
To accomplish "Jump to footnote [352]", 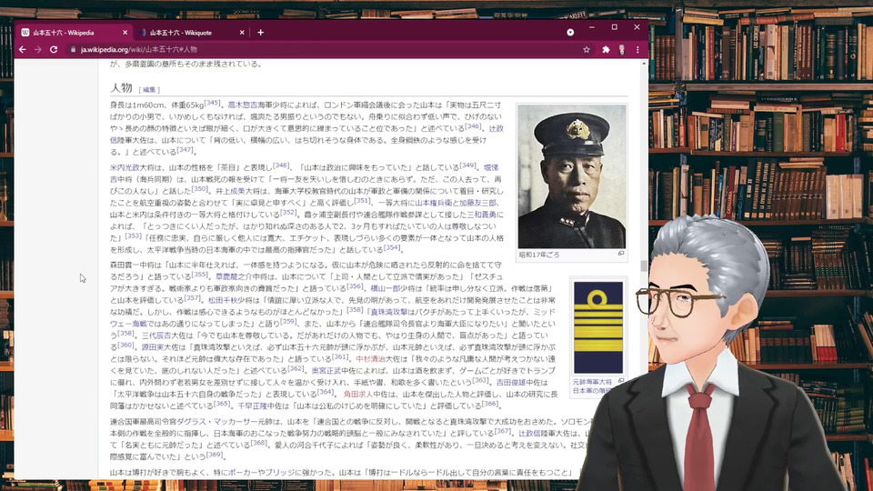I will (288, 212).
